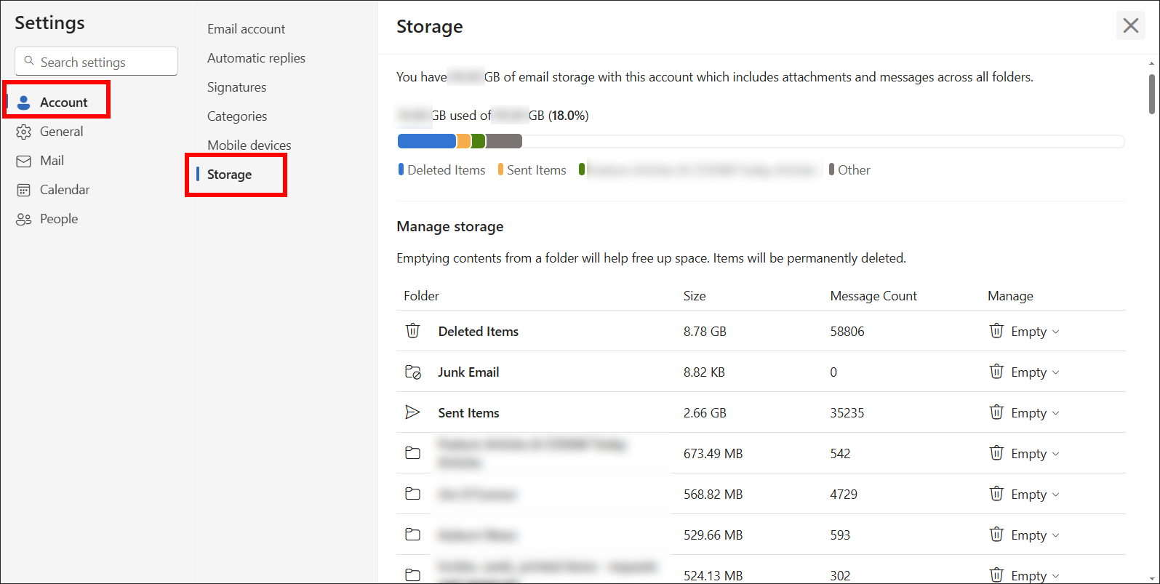Expand the Empty chevron in 568.82 MB row
Image resolution: width=1160 pixels, height=584 pixels.
pos(1056,495)
